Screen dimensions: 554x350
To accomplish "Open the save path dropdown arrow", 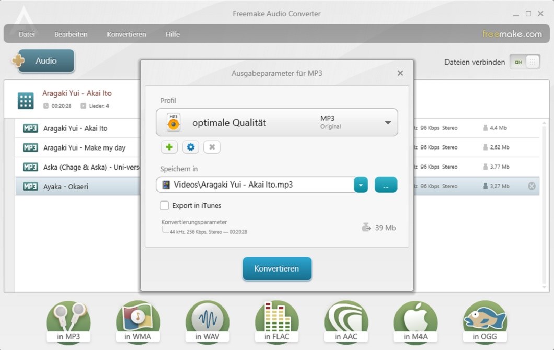I will (361, 185).
